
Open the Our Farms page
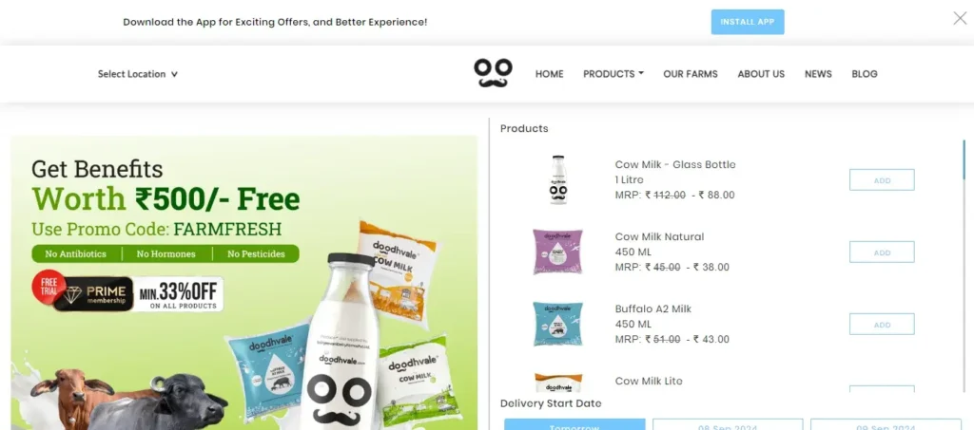pyautogui.click(x=691, y=74)
